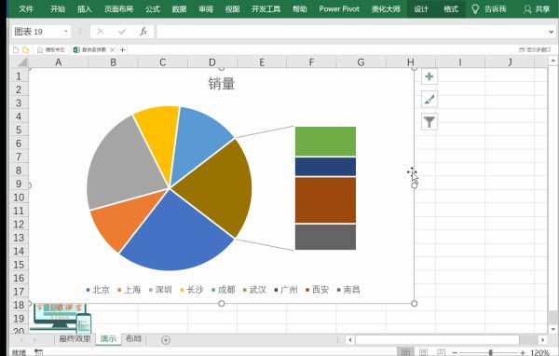Switch to Normal view in status bar
Viewport: 559px width, 356px height.
(405, 352)
